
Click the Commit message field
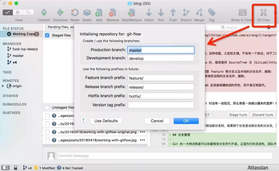coord(165,156)
